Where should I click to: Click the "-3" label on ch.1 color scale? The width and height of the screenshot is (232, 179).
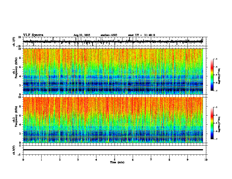216,59
